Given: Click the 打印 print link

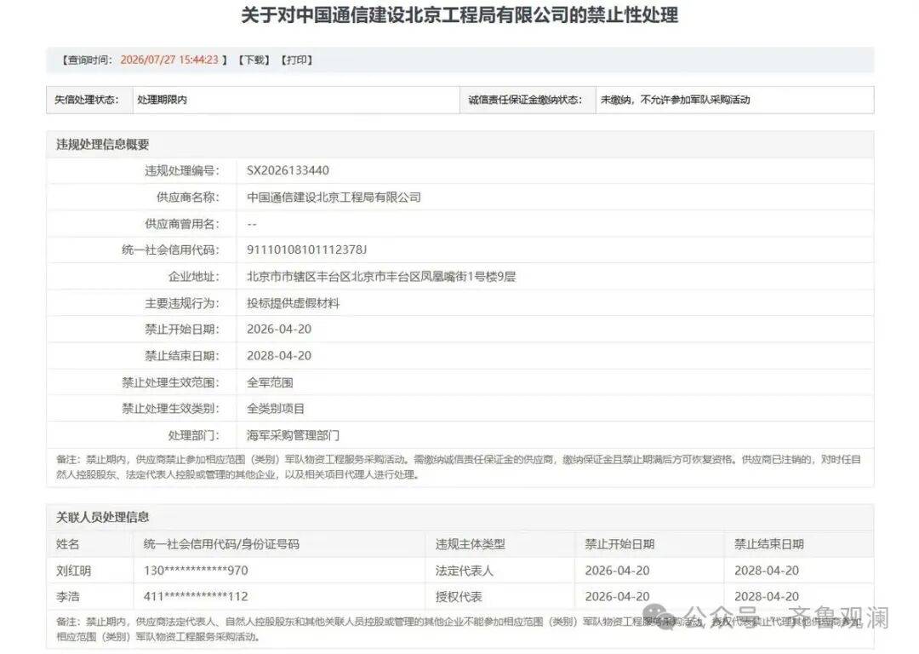Looking at the screenshot, I should click(297, 60).
